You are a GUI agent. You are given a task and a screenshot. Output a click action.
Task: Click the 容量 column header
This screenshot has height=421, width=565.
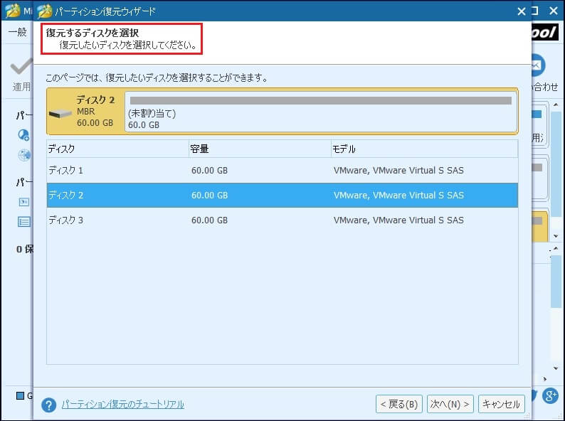click(x=260, y=149)
